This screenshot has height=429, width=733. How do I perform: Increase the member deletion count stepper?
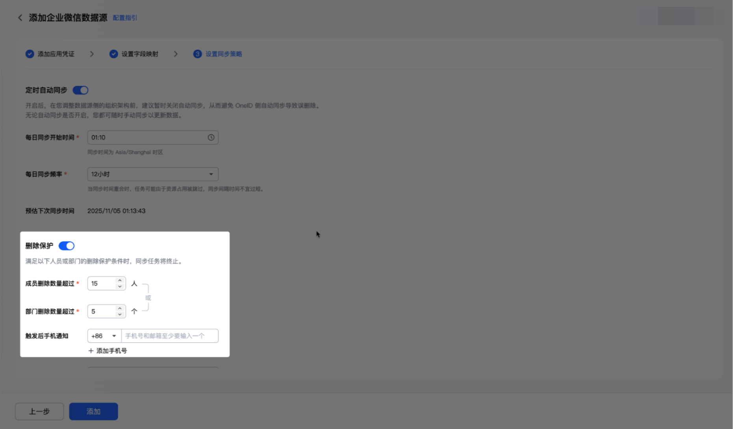point(120,280)
